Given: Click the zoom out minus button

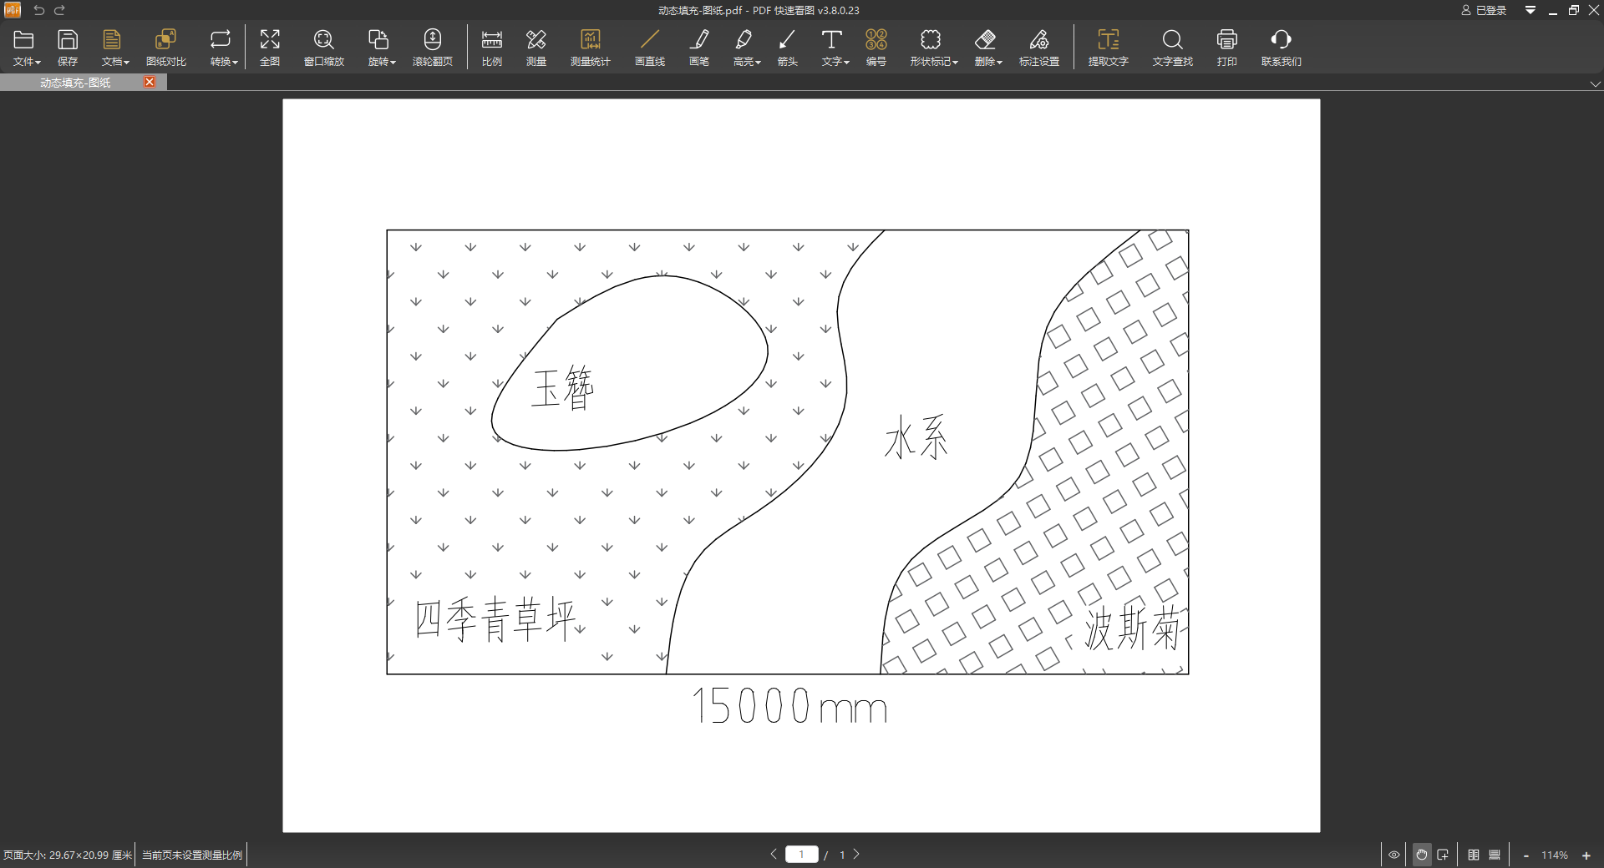Looking at the screenshot, I should (1526, 855).
